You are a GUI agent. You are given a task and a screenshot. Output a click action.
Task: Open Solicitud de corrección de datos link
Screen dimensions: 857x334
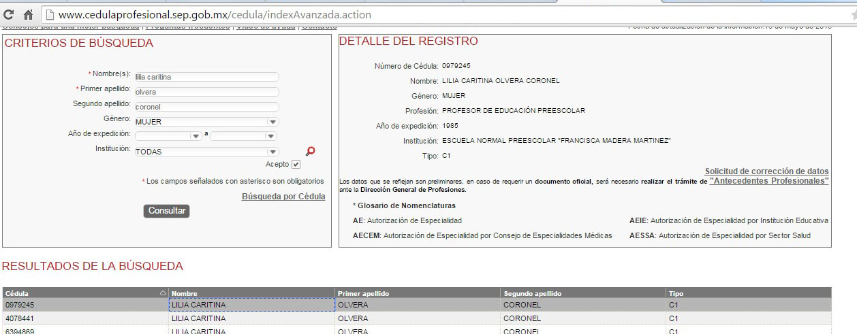(x=766, y=171)
